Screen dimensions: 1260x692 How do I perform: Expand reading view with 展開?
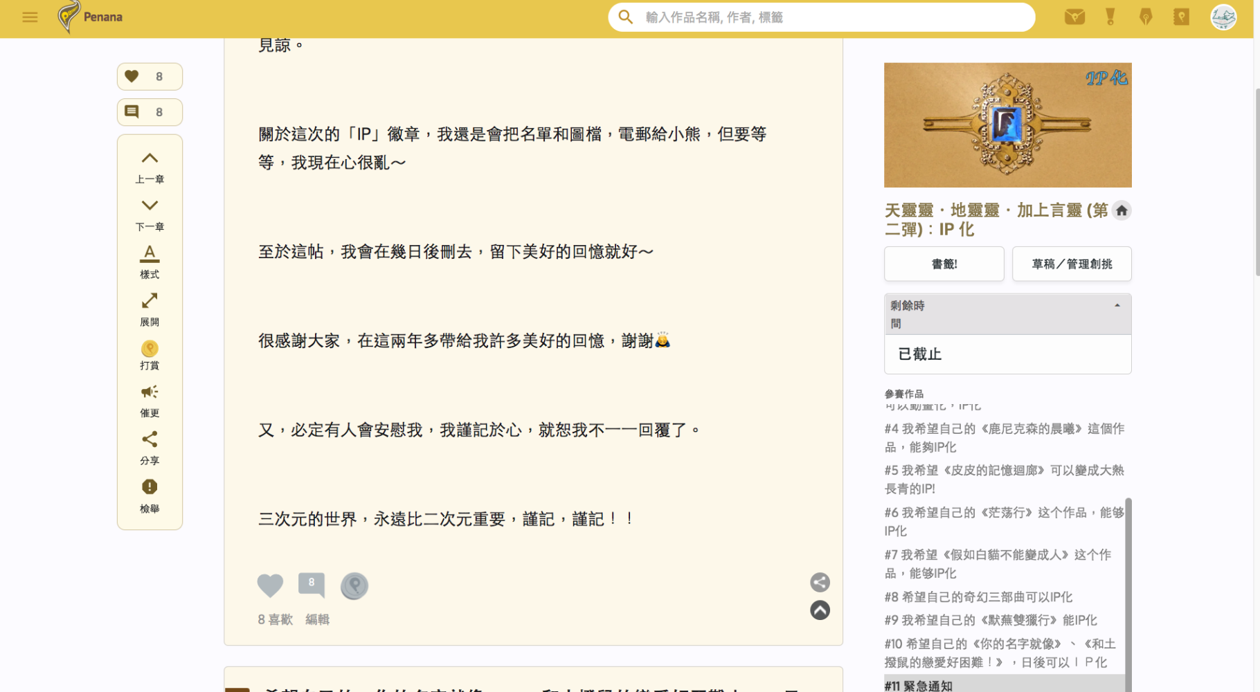tap(150, 310)
